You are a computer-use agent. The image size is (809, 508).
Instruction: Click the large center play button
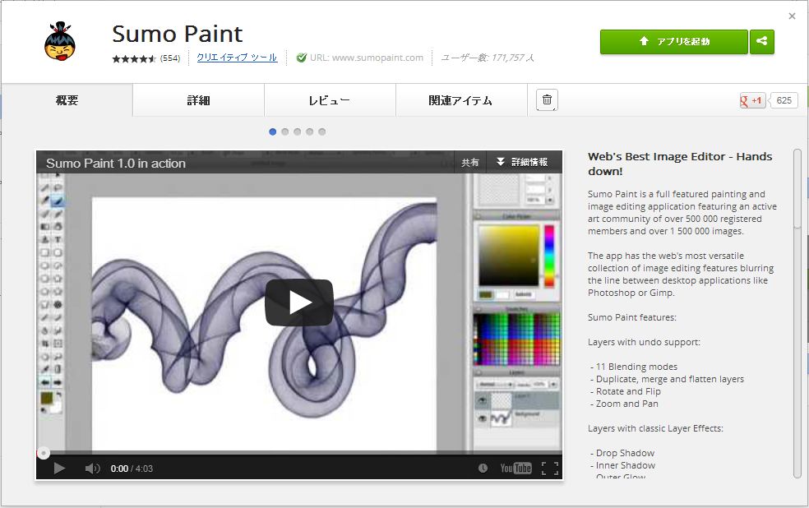pos(299,302)
